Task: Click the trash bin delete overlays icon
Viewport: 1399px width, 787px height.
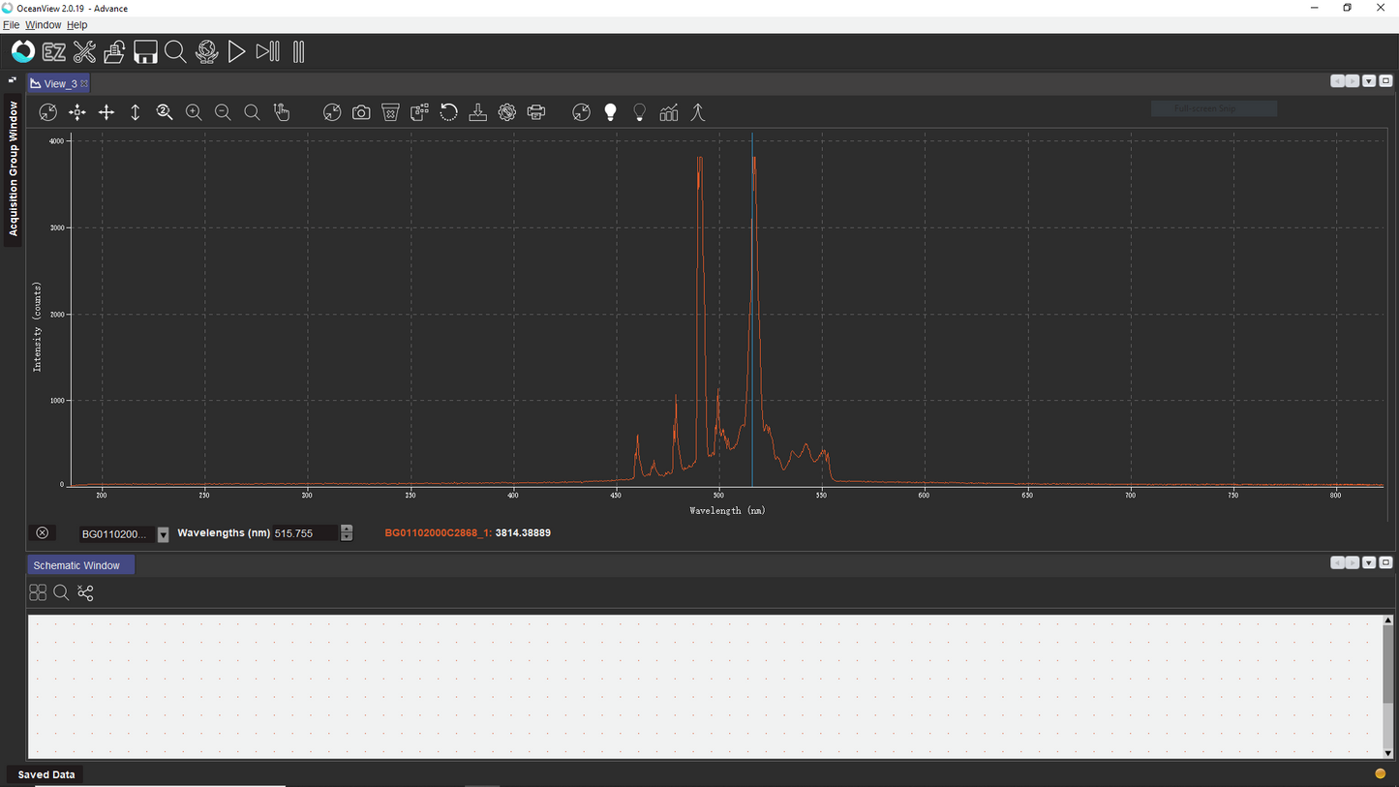Action: coord(390,113)
